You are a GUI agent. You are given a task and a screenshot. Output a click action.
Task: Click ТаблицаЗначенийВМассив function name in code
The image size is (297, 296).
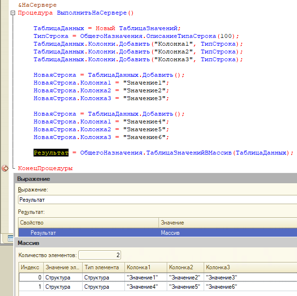tap(188, 153)
